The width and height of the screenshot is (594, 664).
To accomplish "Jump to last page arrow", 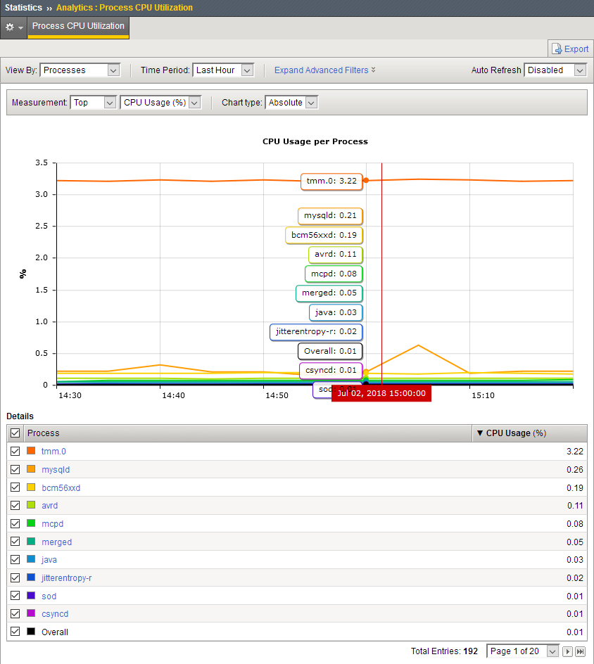I will click(580, 651).
